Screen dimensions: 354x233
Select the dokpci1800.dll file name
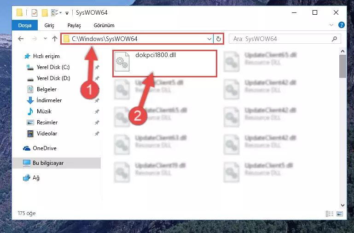click(156, 55)
